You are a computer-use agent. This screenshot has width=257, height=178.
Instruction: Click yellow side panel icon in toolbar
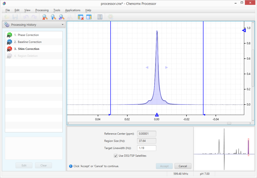click(89, 17)
